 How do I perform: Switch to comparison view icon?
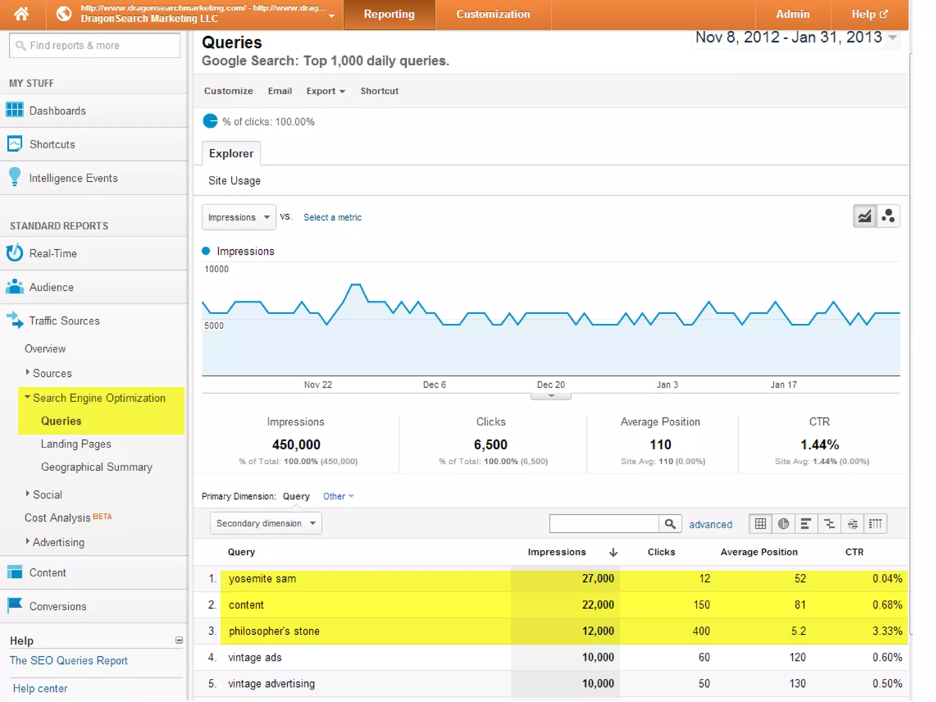tap(829, 524)
